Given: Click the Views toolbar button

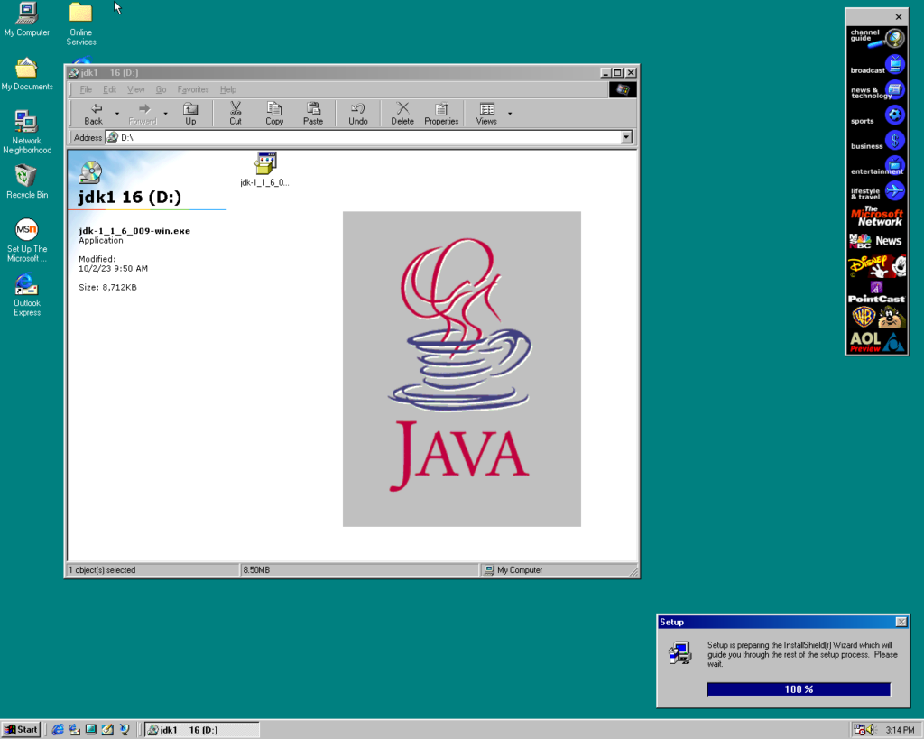Looking at the screenshot, I should tap(486, 114).
